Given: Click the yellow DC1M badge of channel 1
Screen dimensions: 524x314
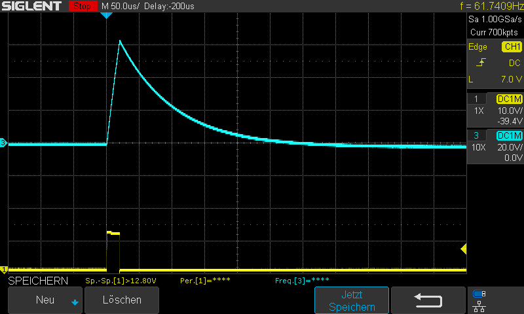Looking at the screenshot, I should point(510,99).
